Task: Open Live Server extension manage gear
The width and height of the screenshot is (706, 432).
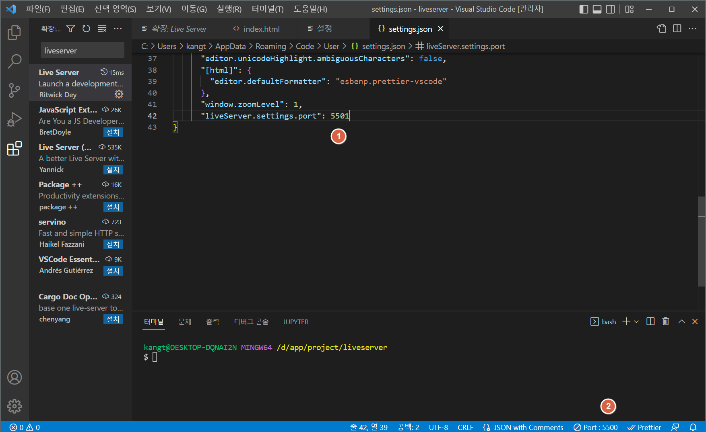Action: coord(119,94)
